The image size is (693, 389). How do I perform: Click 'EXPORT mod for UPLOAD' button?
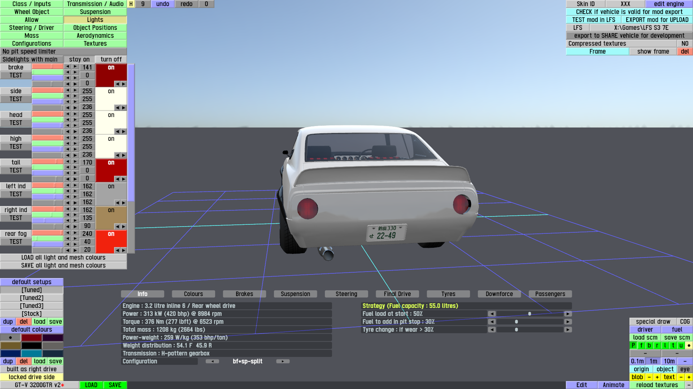657,20
